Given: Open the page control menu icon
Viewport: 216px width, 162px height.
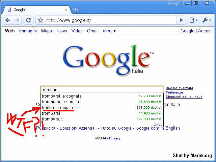Looking at the screenshot, I should point(193,20).
